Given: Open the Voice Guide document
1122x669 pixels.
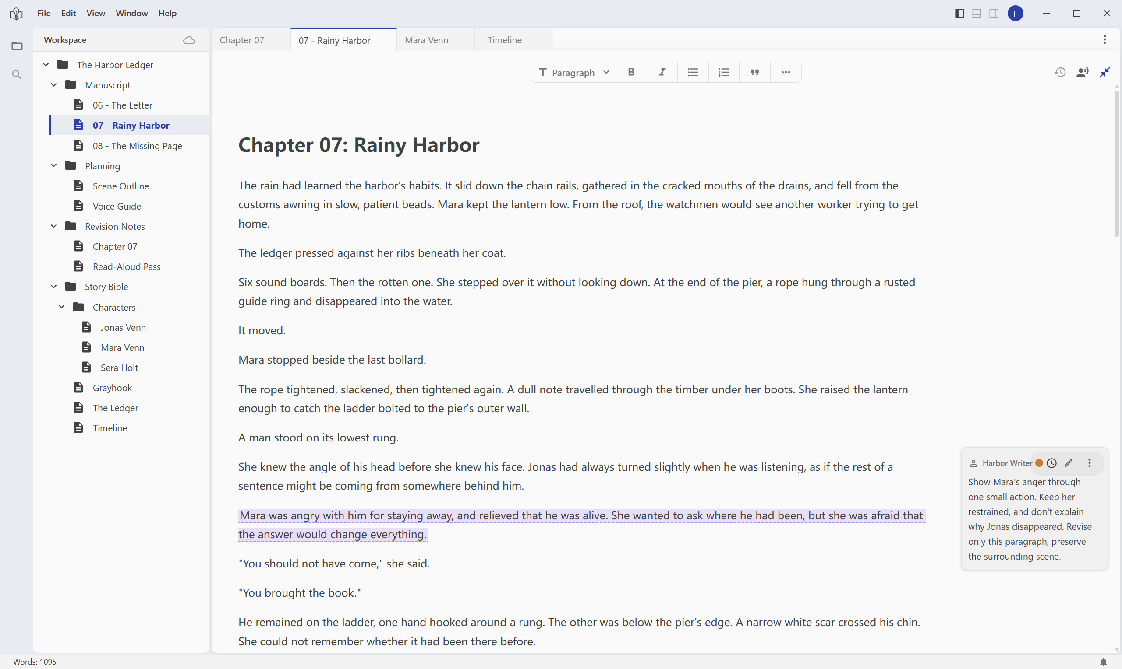Looking at the screenshot, I should click(129, 206).
